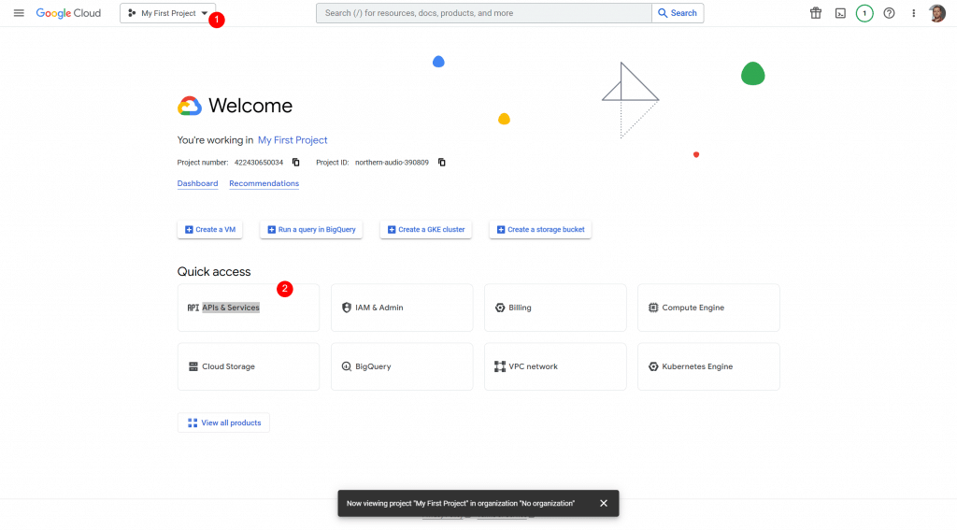Open the hamburger navigation menu

click(x=19, y=13)
